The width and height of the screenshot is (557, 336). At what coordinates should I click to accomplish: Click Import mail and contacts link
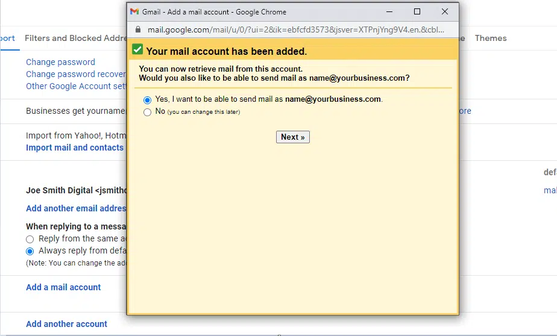[x=75, y=148]
